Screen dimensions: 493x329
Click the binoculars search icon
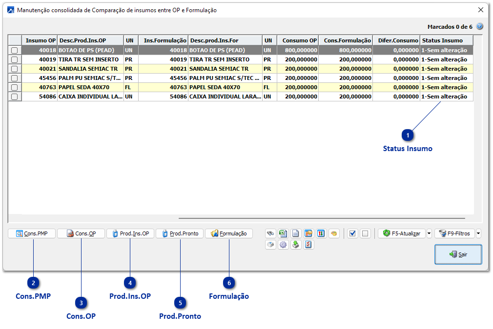(x=271, y=233)
